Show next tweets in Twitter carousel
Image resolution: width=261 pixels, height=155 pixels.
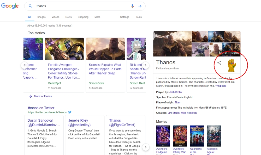(x=146, y=147)
